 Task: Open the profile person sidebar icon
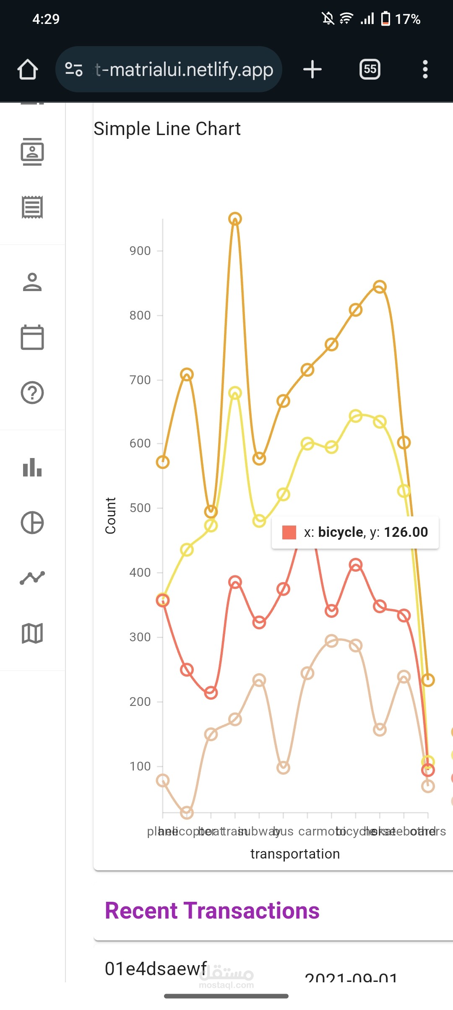pyautogui.click(x=32, y=282)
